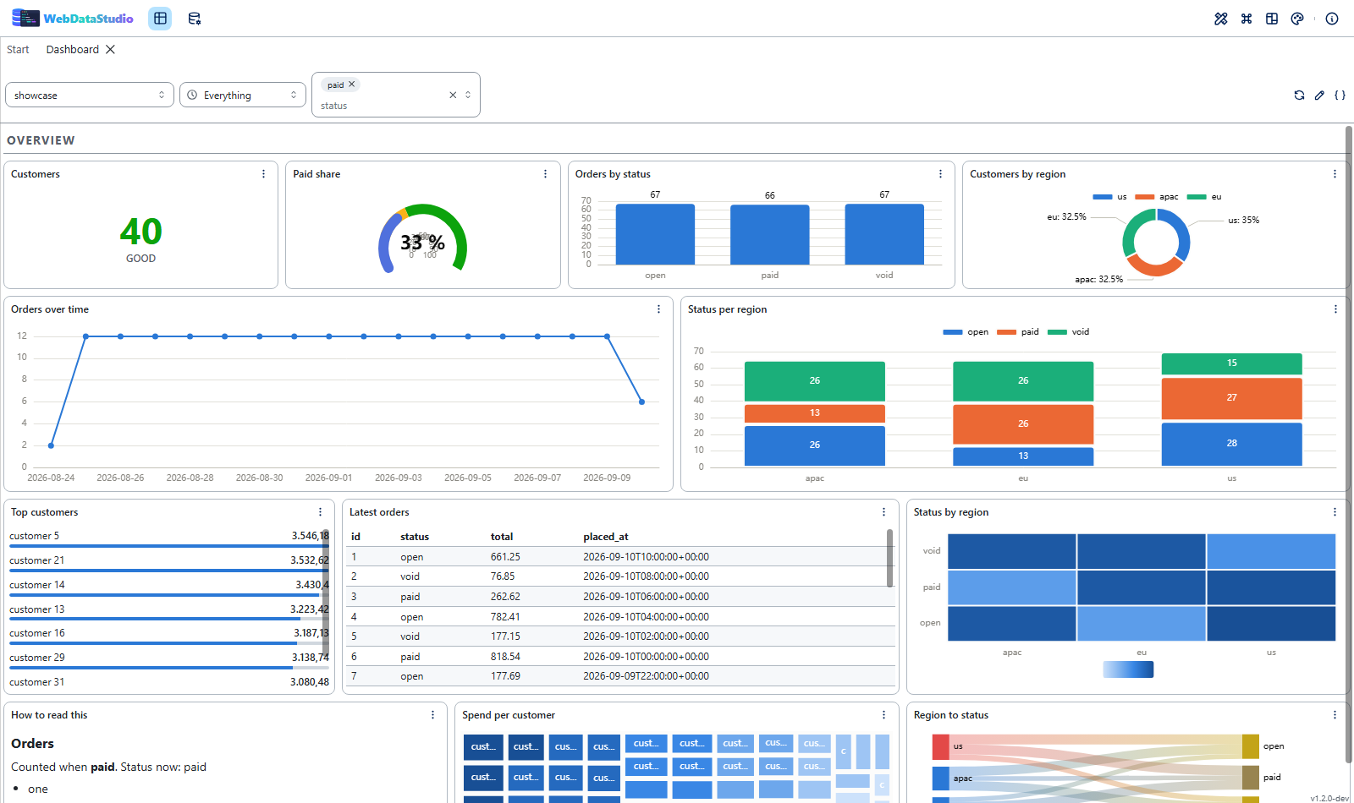Open Orders by status card menu
The height and width of the screenshot is (803, 1354).
point(941,174)
